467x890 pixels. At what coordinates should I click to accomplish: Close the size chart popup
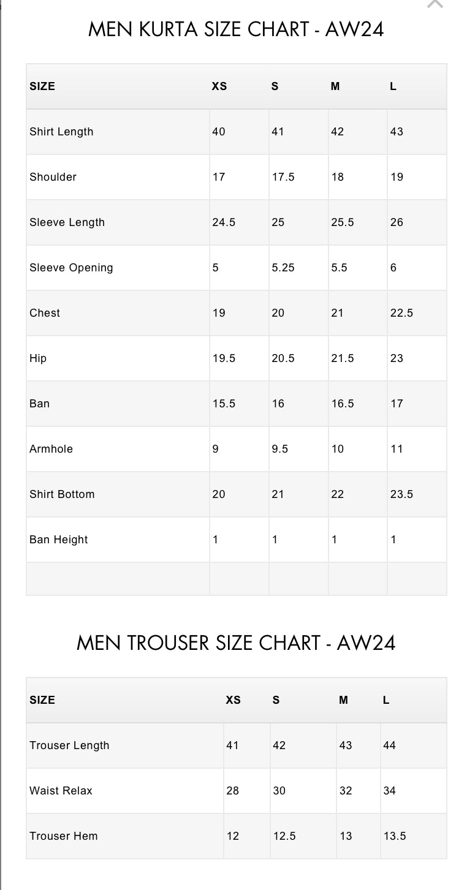[x=435, y=4]
